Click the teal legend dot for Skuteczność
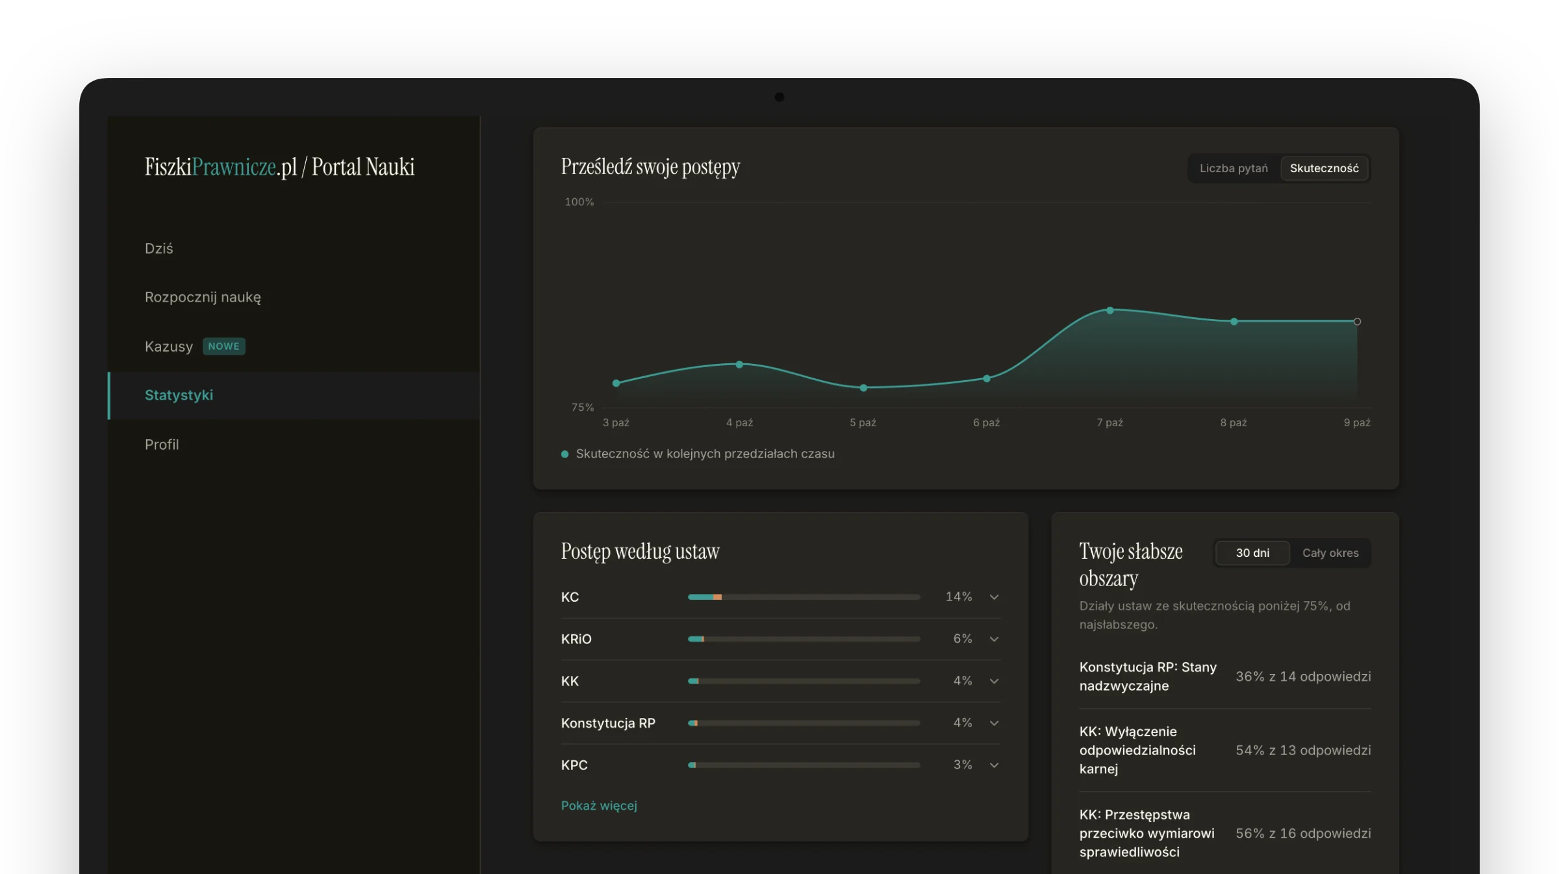Image resolution: width=1559 pixels, height=874 pixels. 564,454
